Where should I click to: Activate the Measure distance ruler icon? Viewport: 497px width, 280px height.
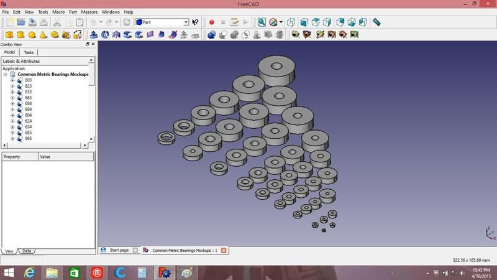376,22
